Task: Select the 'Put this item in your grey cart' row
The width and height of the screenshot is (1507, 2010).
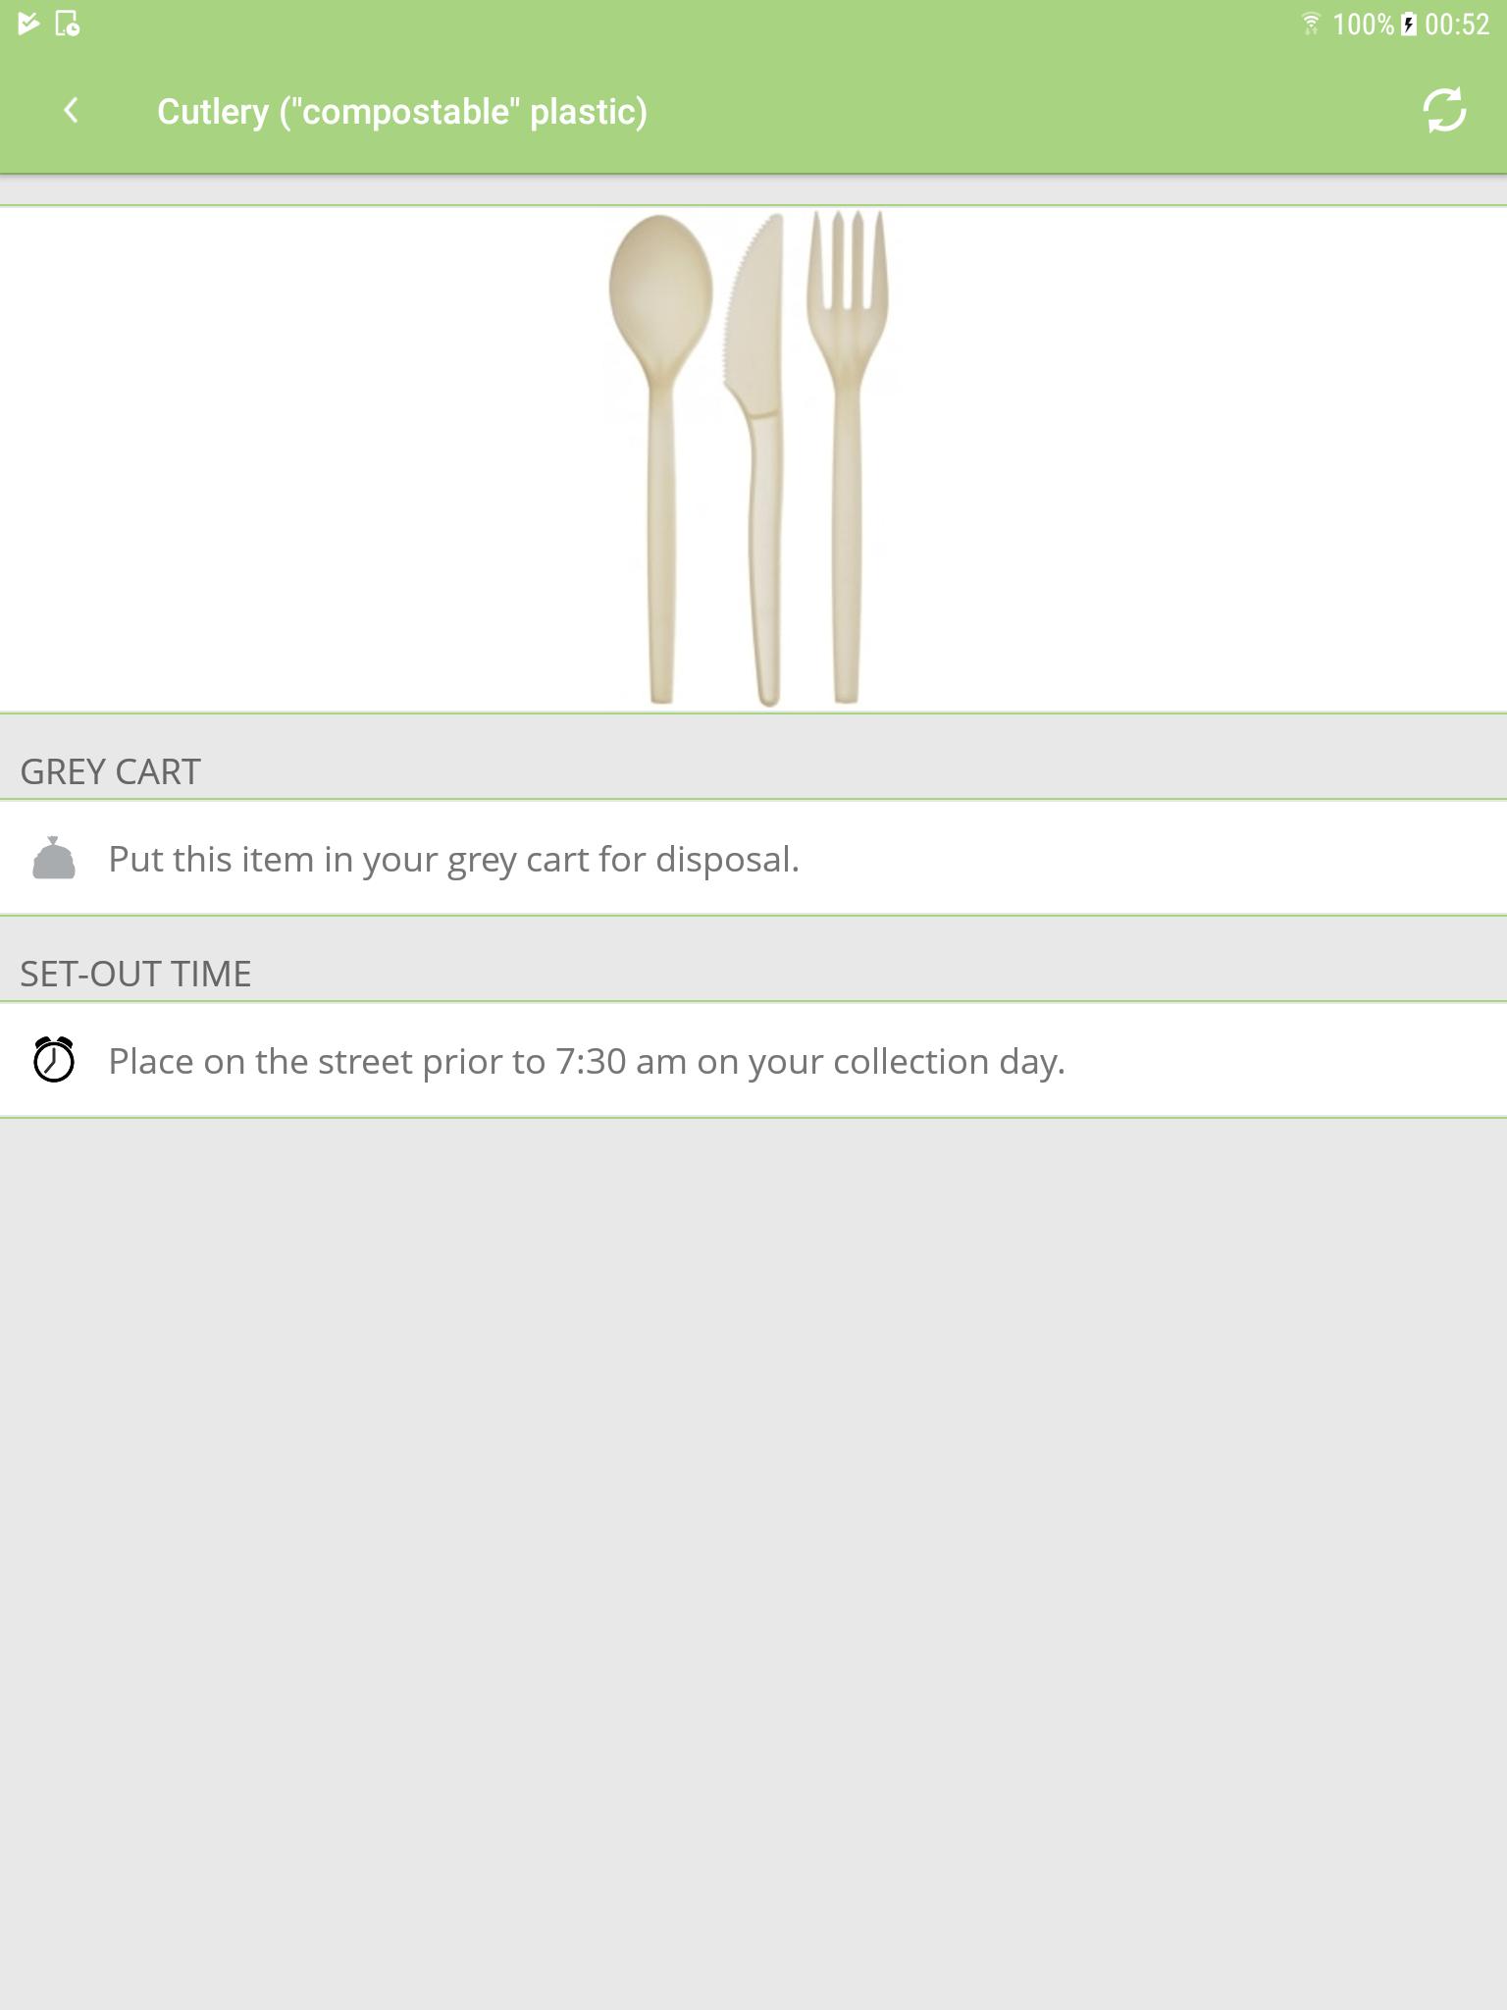Action: 753,858
